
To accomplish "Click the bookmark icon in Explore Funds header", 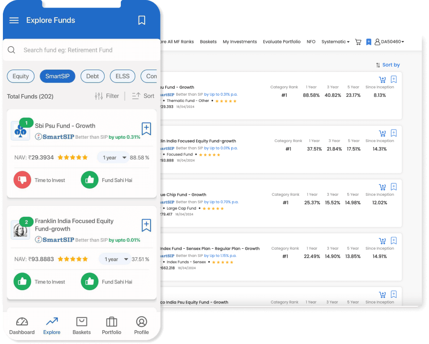I will [142, 20].
